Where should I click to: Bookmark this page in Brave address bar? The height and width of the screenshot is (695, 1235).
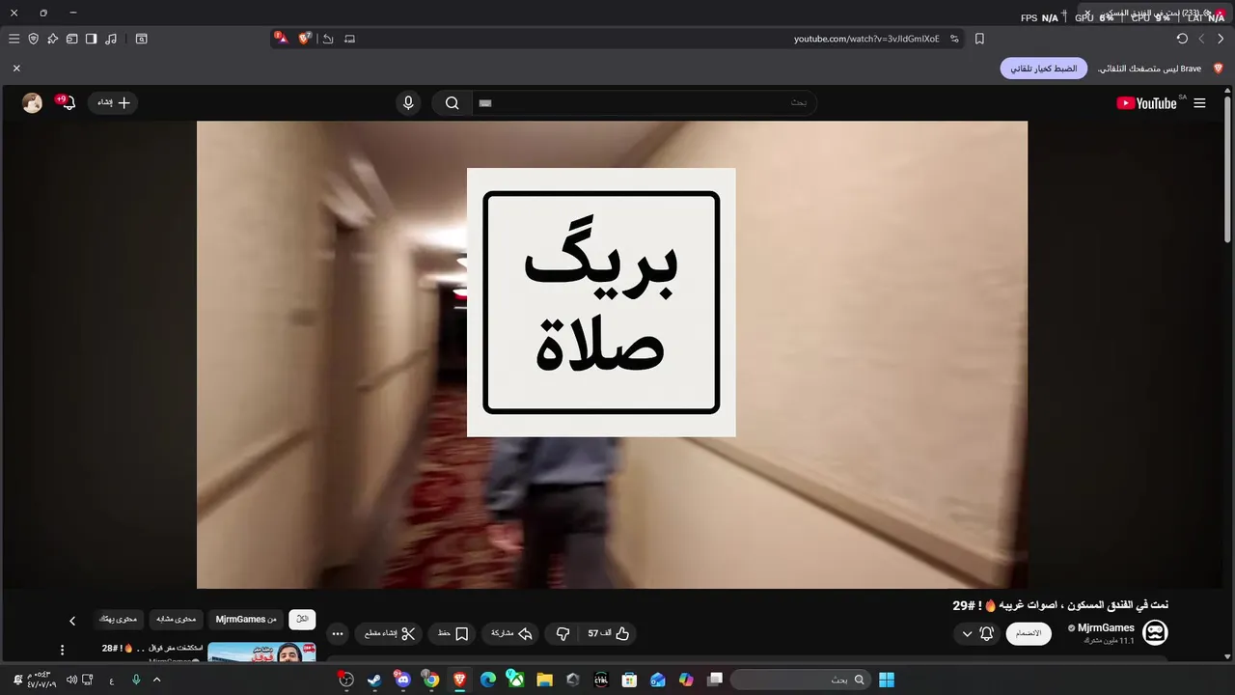click(979, 39)
